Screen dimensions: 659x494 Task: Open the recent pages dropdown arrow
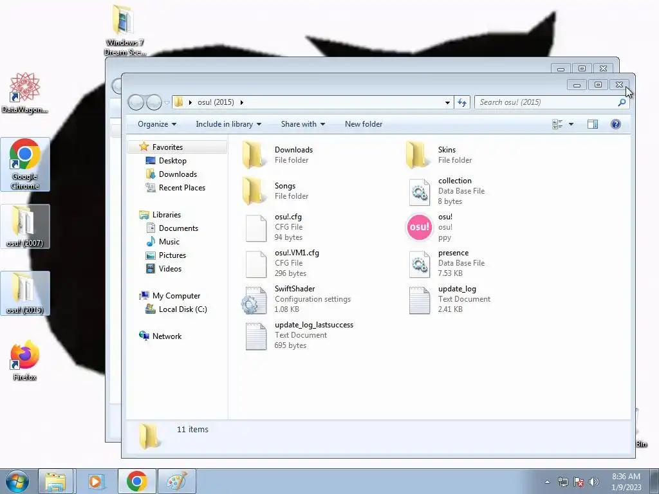tap(167, 102)
